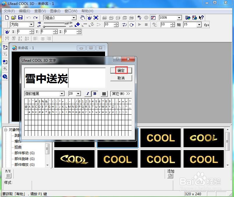Insert letter A from character grid

29,107
